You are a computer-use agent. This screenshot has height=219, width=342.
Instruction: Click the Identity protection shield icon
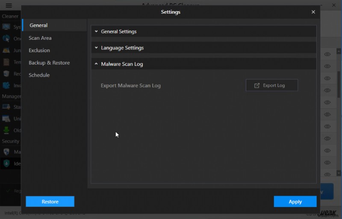6,164
